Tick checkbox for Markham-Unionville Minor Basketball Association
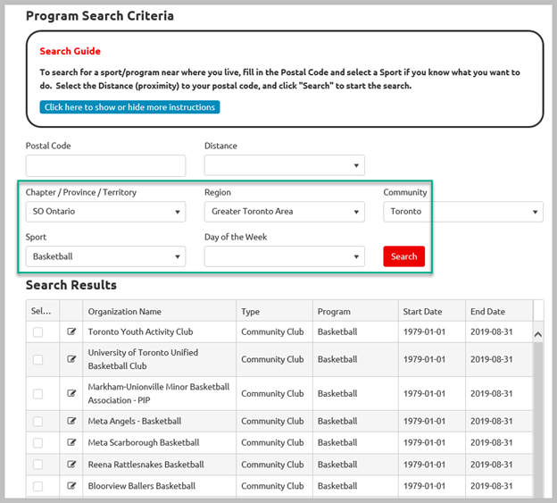557x503 pixels. [x=38, y=393]
